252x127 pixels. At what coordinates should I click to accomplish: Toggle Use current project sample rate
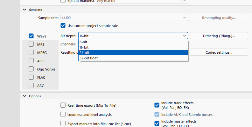pos(63,25)
